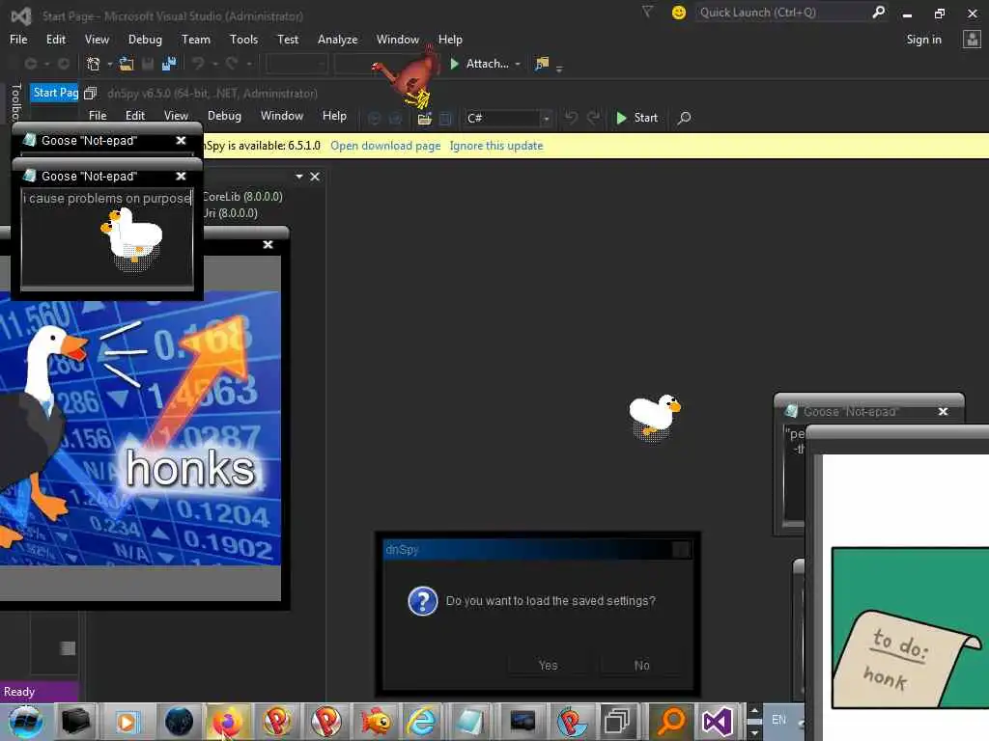The width and height of the screenshot is (989, 741).
Task: Click the dnSpy Open folder toolbar icon
Action: [x=425, y=119]
